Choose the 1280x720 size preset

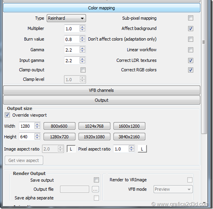point(59,136)
